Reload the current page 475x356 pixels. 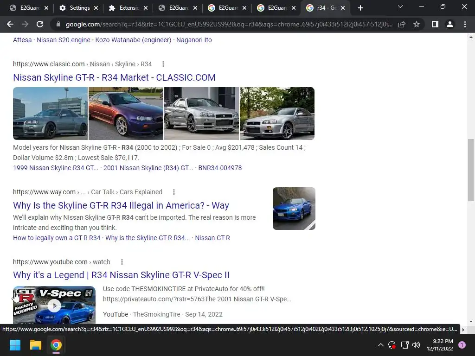coord(40,24)
